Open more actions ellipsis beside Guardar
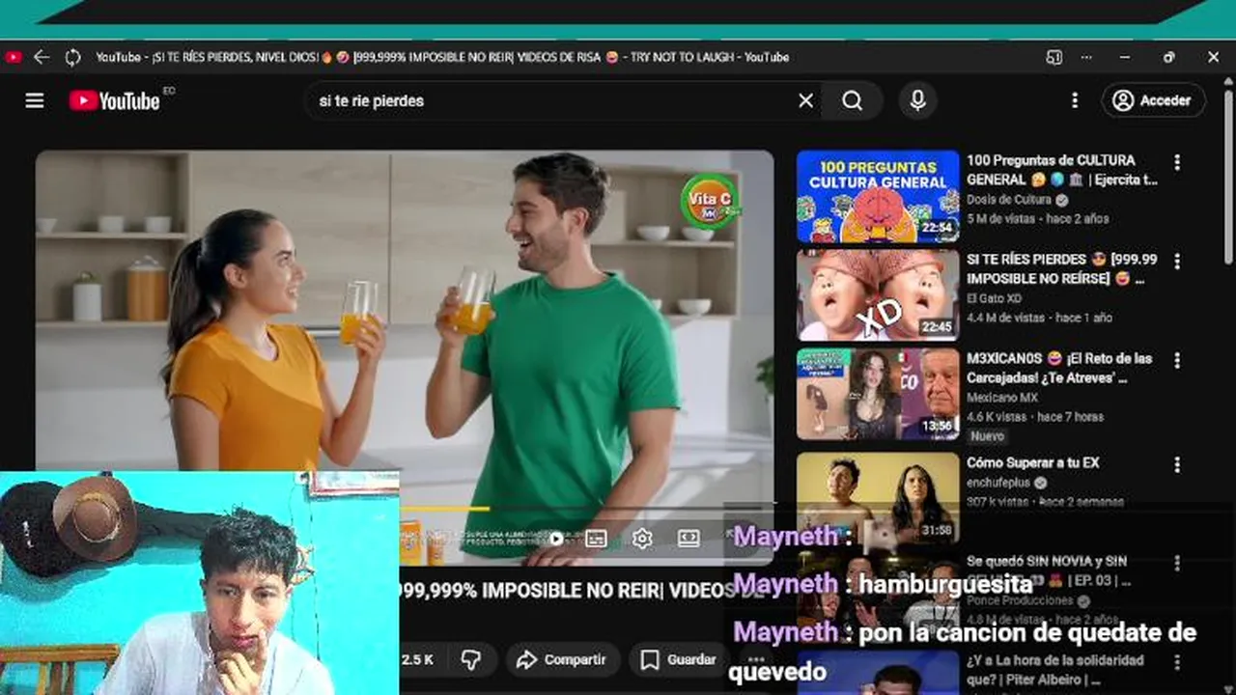1236x695 pixels. tap(755, 659)
